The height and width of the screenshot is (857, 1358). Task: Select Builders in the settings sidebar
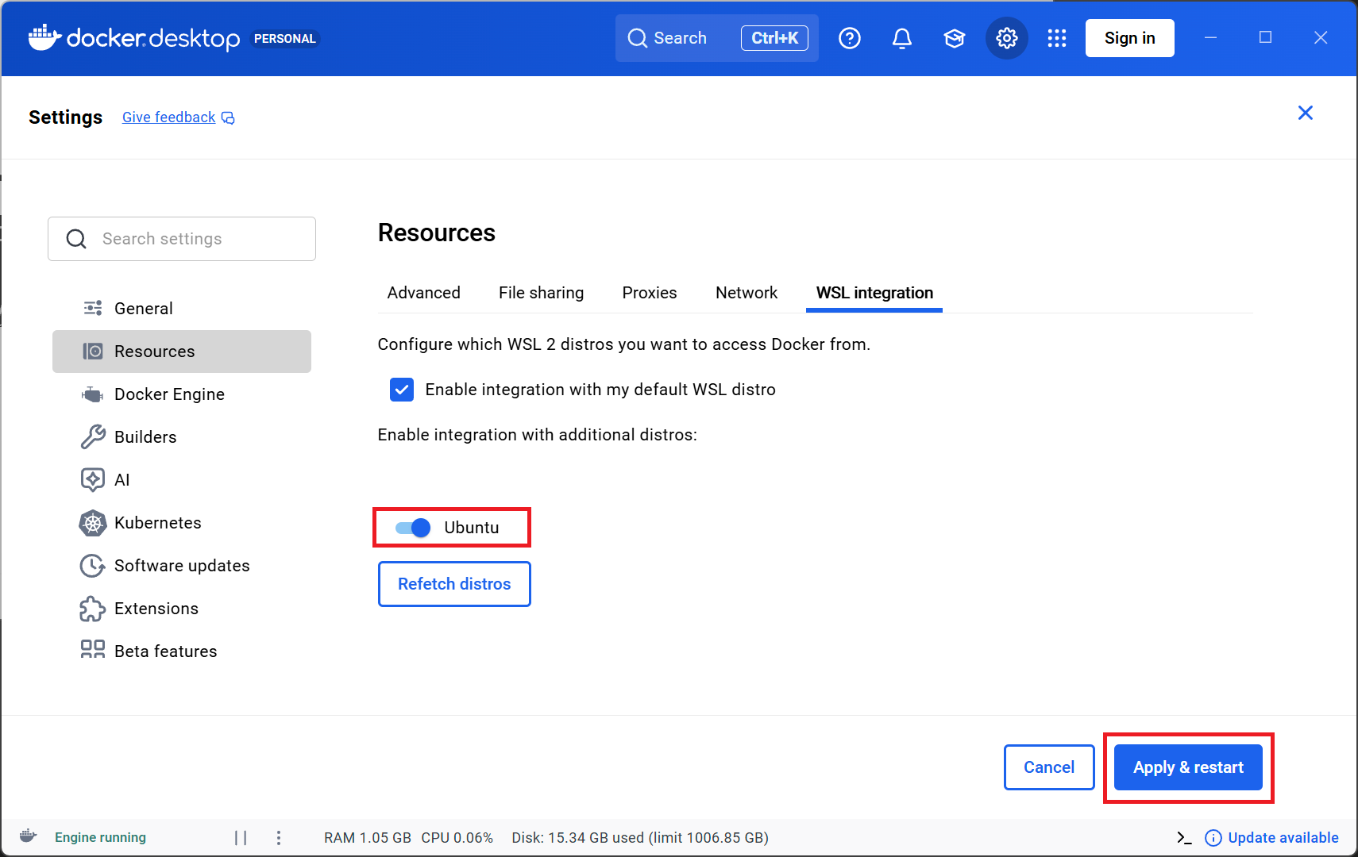pyautogui.click(x=145, y=436)
